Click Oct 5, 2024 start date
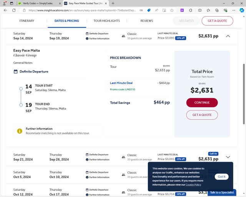This screenshot has height=197, width=246. pyautogui.click(x=22, y=177)
